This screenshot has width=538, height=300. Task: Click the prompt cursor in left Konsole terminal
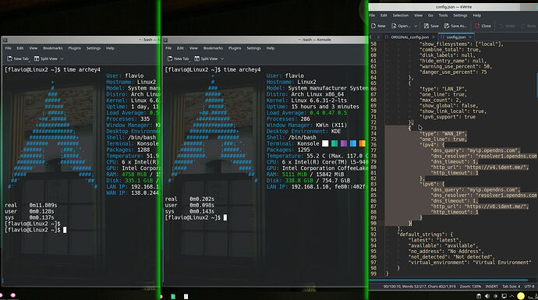65,230
